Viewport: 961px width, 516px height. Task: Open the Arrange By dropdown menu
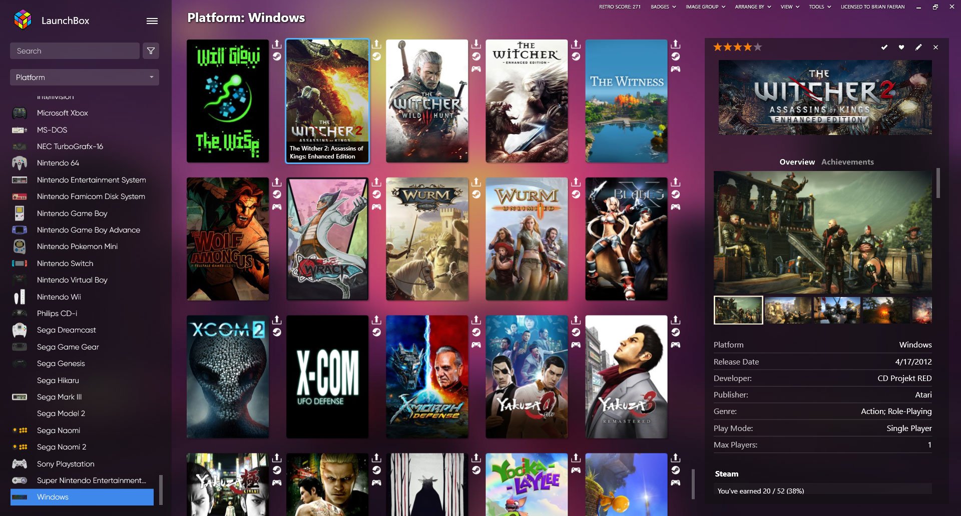[753, 7]
